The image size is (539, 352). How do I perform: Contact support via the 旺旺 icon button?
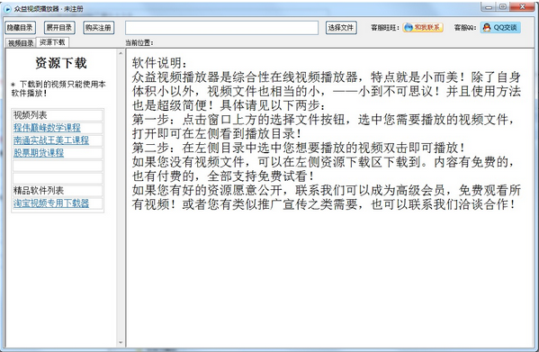(x=423, y=28)
